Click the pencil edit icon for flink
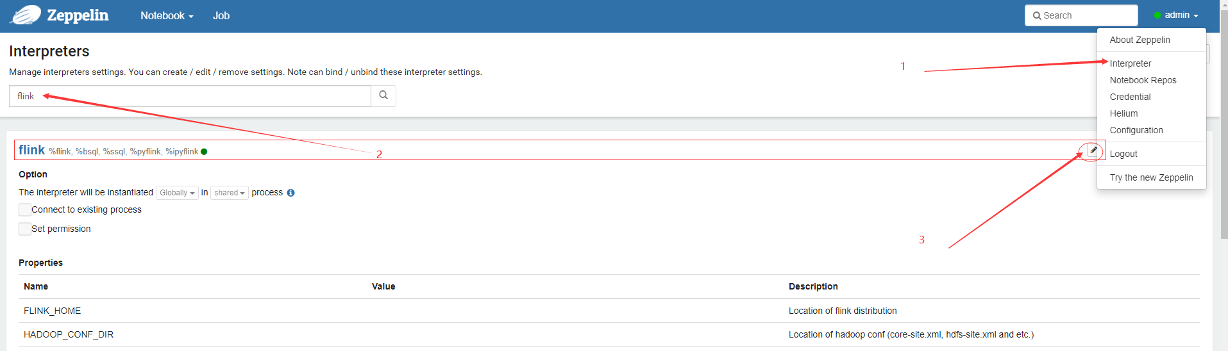The height and width of the screenshot is (351, 1228). pyautogui.click(x=1093, y=151)
